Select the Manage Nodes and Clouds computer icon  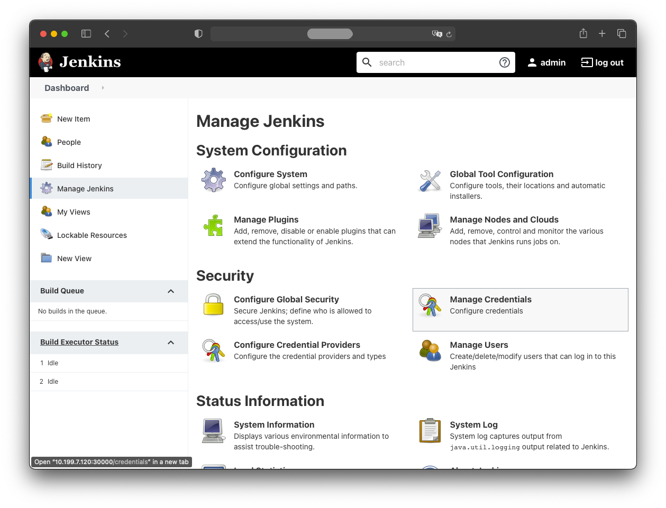coord(430,226)
